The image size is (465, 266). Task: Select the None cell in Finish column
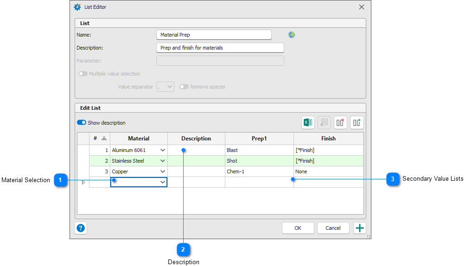click(x=329, y=171)
